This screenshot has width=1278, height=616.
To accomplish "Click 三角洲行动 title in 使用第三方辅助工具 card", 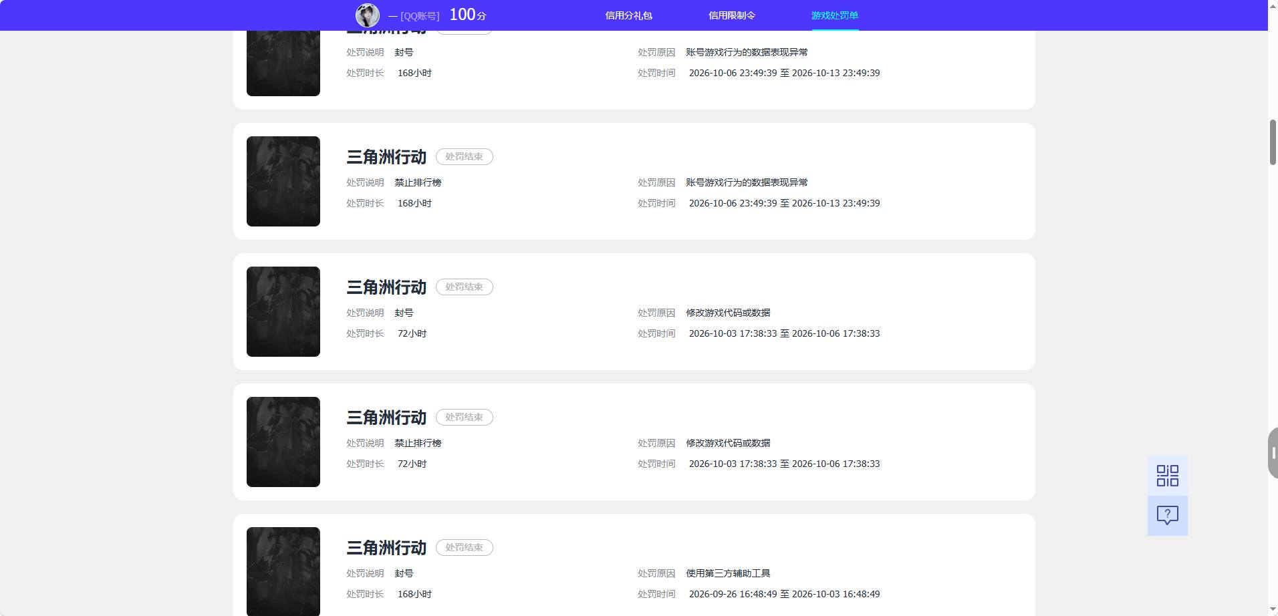I will coord(386,548).
